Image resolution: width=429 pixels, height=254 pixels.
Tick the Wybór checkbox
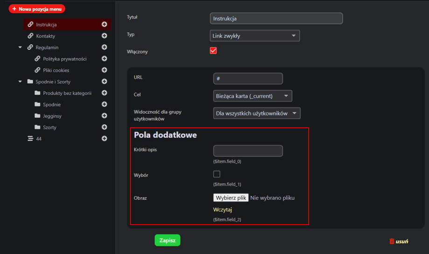[216, 174]
